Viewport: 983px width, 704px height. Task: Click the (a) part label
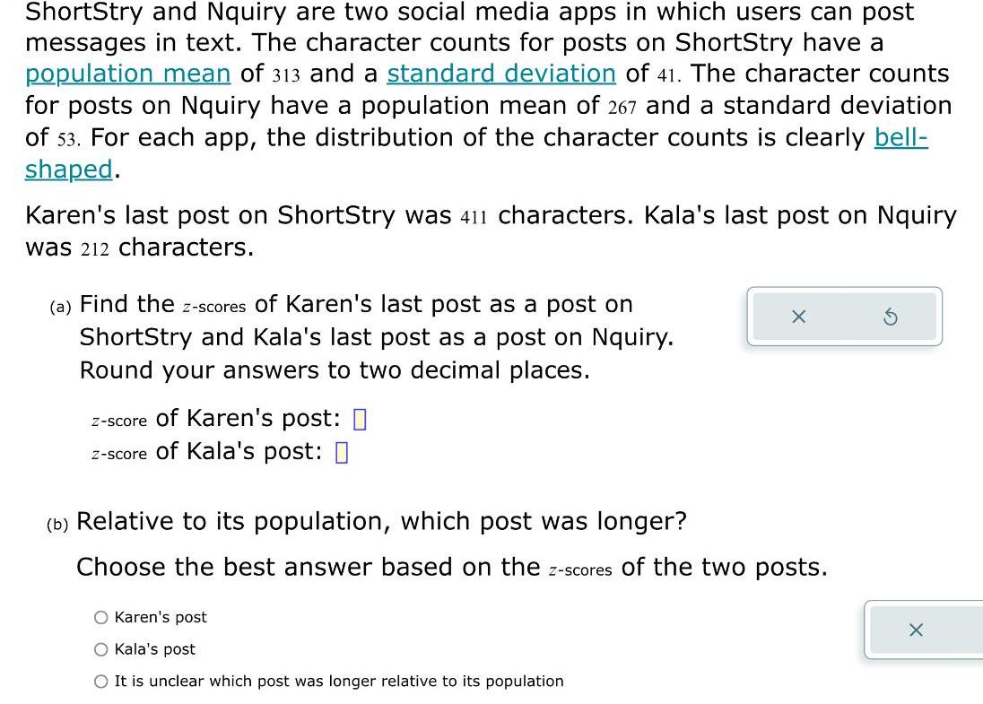(58, 306)
